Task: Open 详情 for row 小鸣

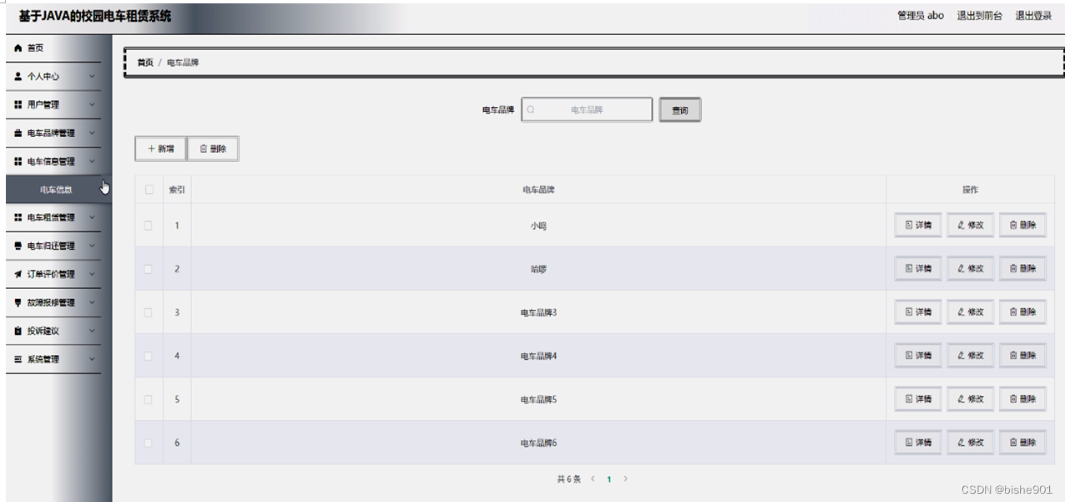Action: [x=918, y=225]
